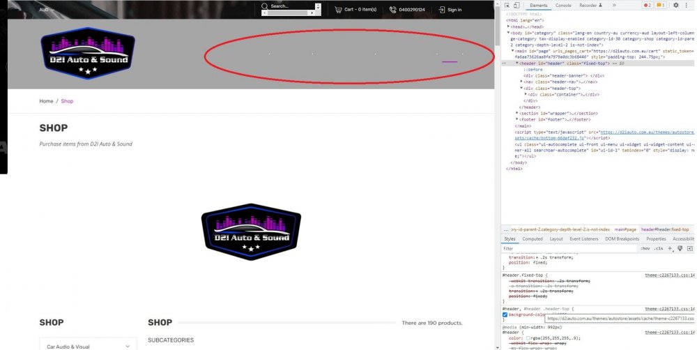
Task: Click Sign in link
Action: point(454,9)
